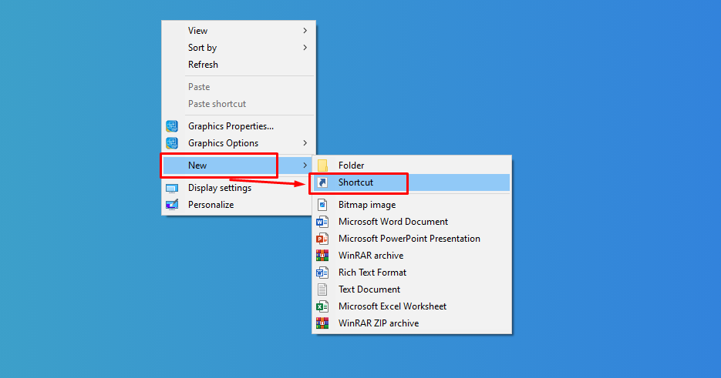The width and height of the screenshot is (721, 378).
Task: Select Rich Text Format entry
Action: click(x=372, y=273)
